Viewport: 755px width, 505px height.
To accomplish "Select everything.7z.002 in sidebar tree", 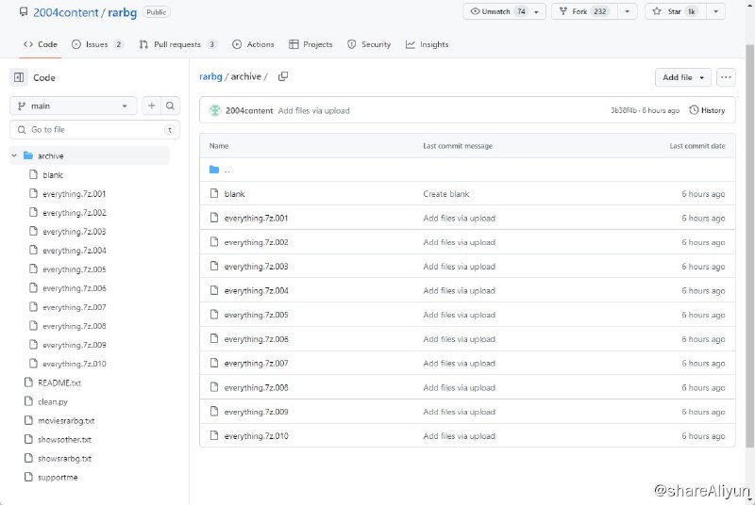I will pos(75,212).
